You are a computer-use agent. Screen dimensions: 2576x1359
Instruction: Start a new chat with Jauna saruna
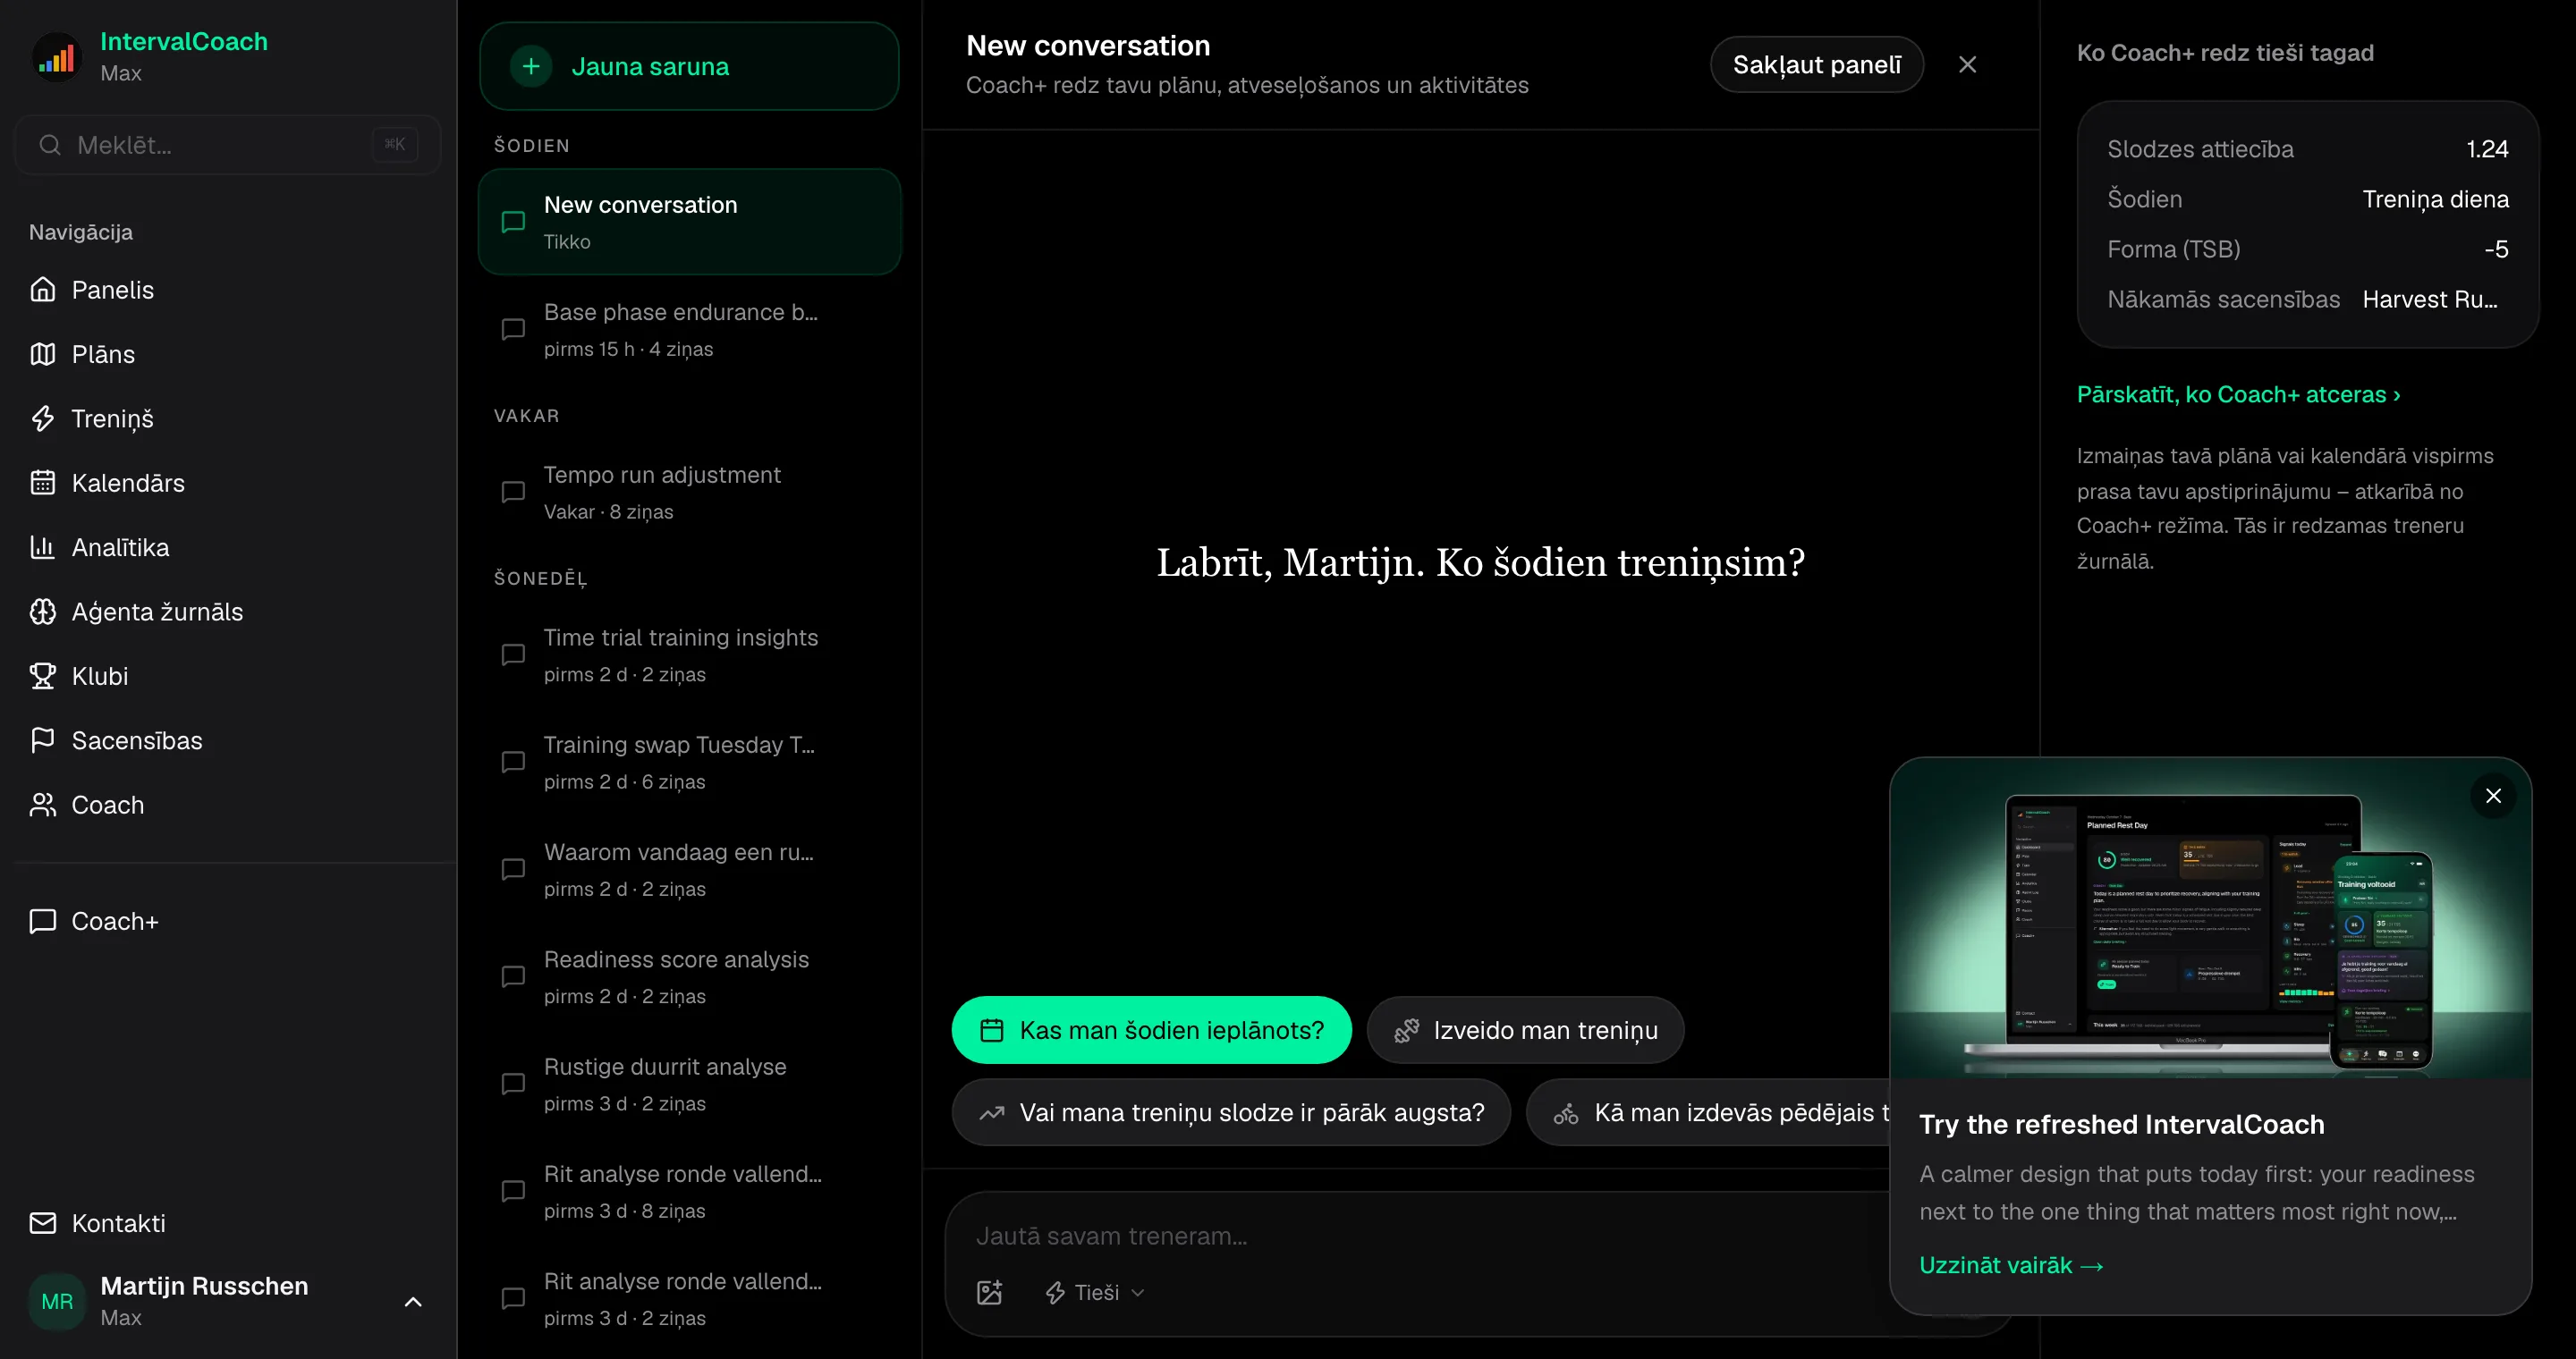689,66
